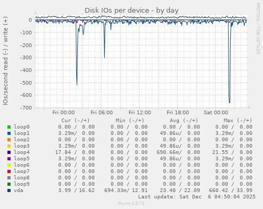Click the deepest read spike near -660
The image size is (263, 209).
click(229, 102)
